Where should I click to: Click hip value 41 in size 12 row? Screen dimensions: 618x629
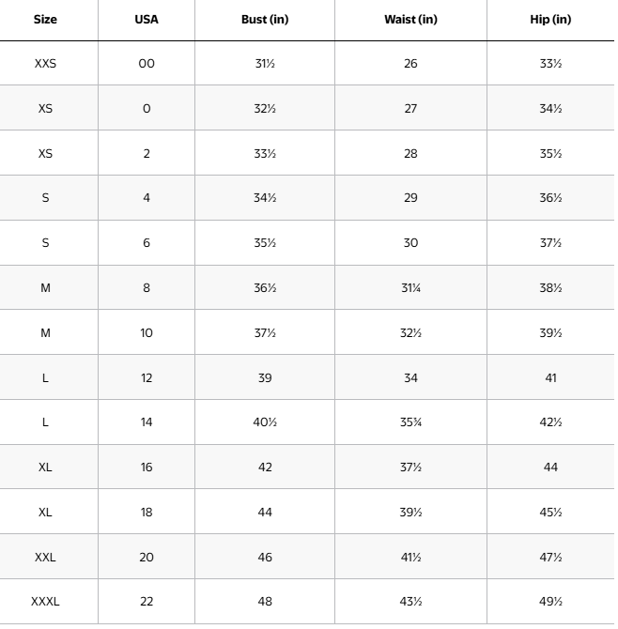click(550, 377)
